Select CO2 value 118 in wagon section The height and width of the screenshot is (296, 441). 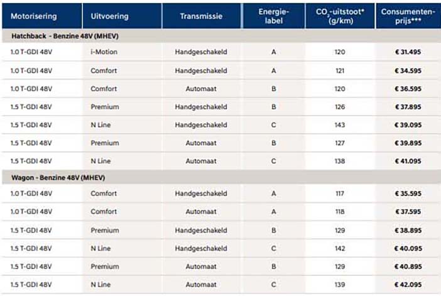pos(340,212)
